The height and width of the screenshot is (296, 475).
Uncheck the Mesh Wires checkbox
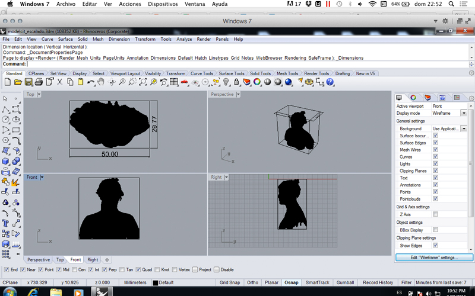point(435,150)
